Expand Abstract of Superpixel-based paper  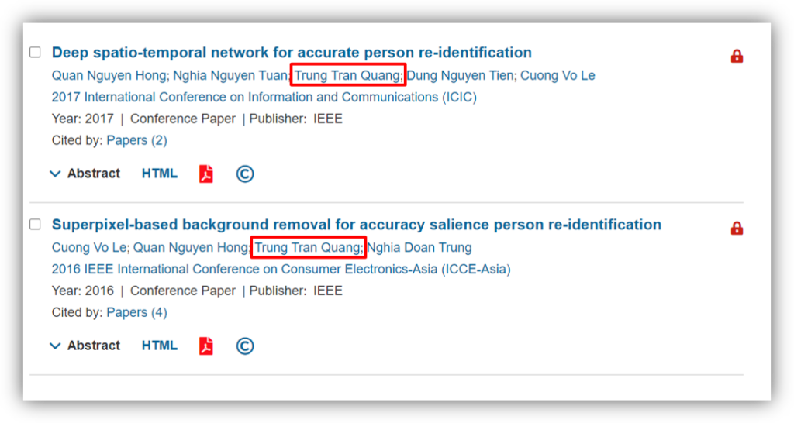click(x=85, y=346)
